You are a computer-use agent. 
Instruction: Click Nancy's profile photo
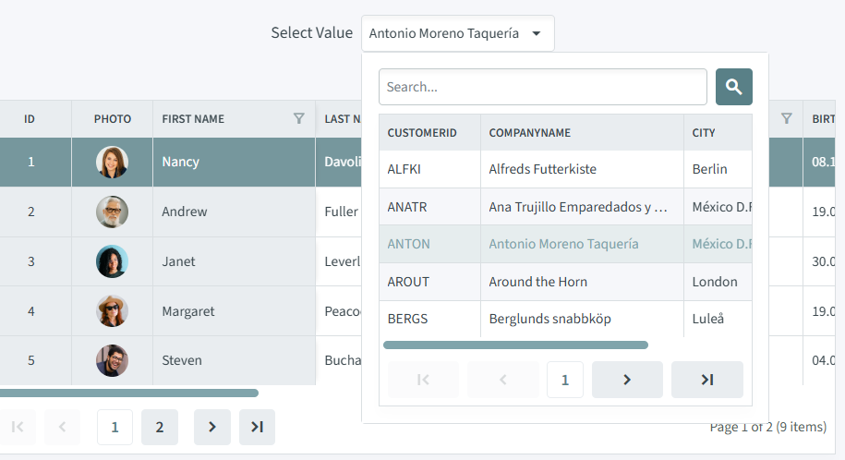[112, 163]
